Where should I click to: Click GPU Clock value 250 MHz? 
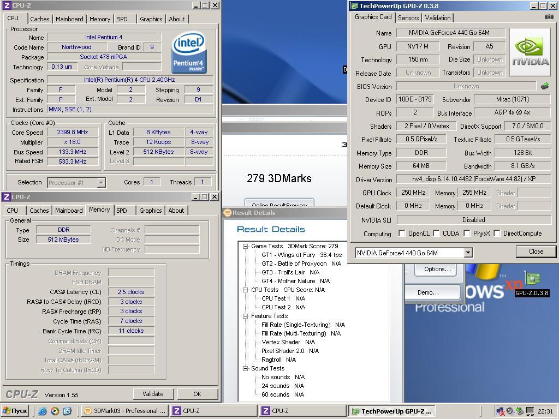413,193
